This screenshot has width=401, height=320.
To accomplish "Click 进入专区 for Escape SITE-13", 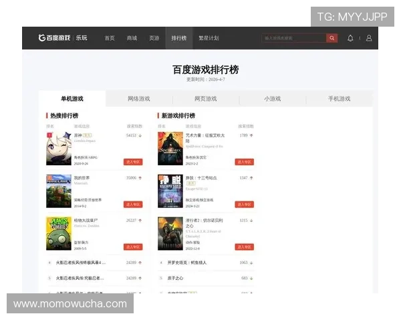I will (245, 205).
